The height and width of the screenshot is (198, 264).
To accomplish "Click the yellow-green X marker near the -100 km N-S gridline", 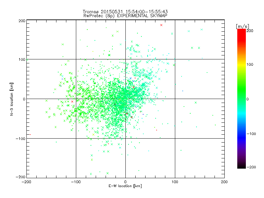I will click(93, 135).
